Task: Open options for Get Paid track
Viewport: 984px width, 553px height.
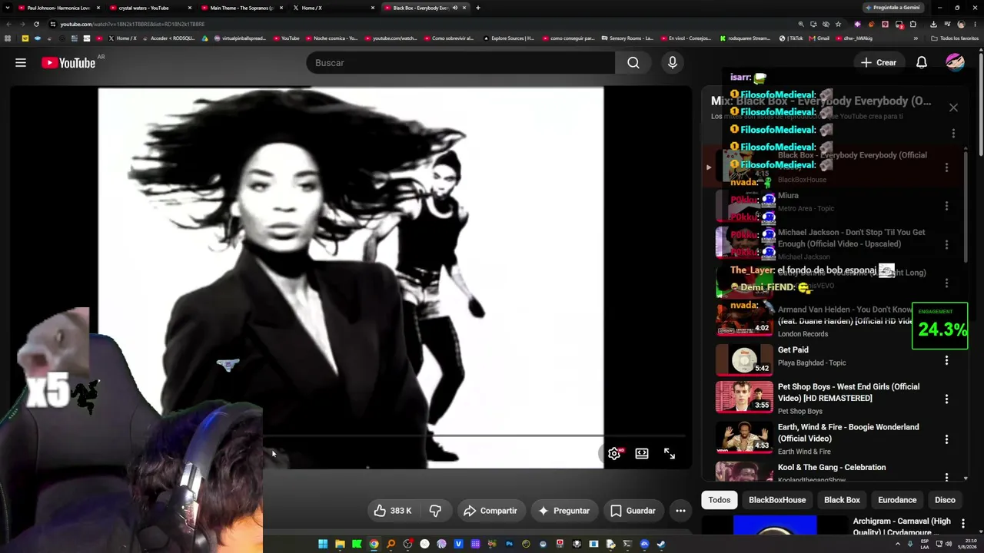Action: (946, 360)
